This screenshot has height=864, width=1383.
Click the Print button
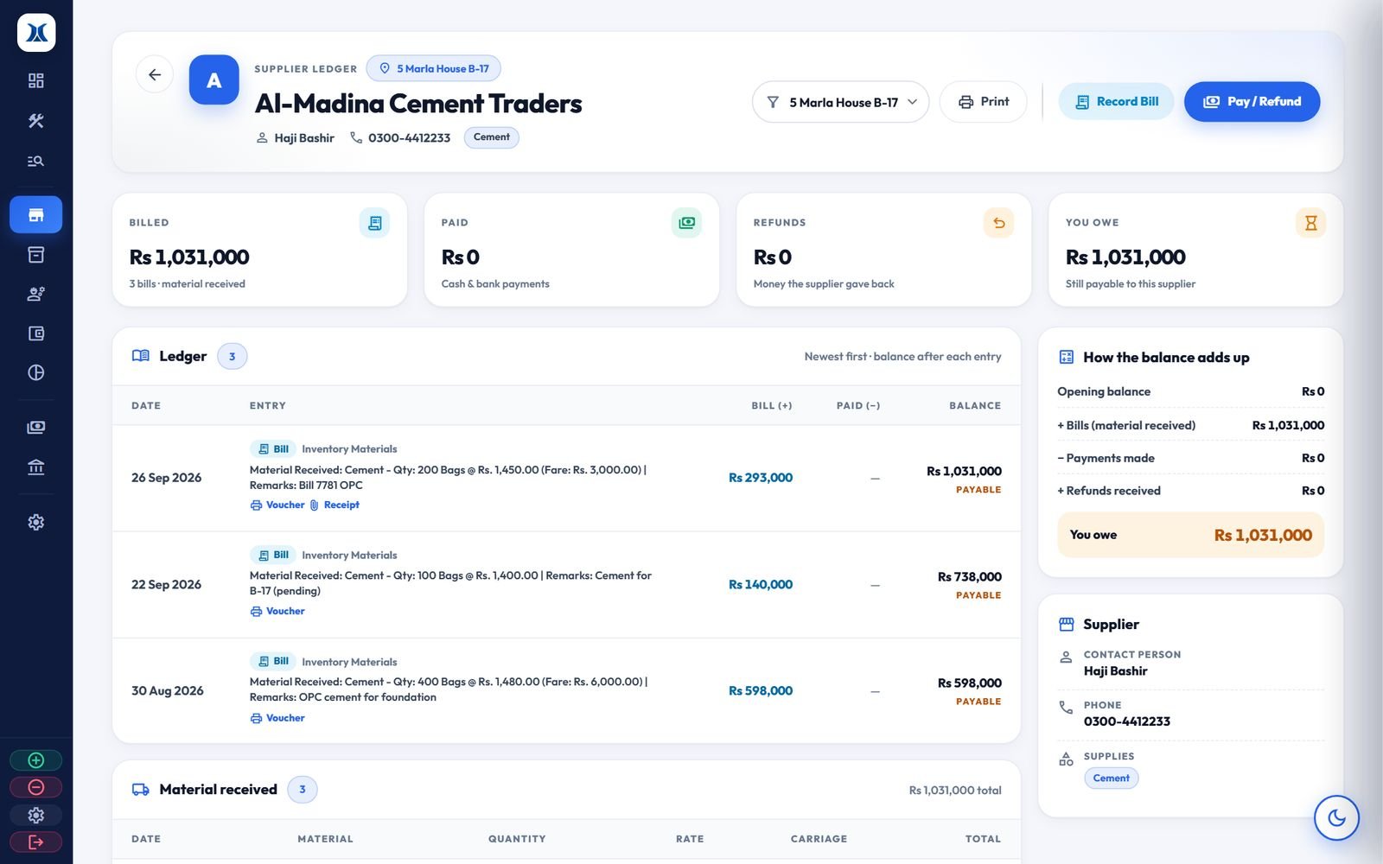coord(984,102)
